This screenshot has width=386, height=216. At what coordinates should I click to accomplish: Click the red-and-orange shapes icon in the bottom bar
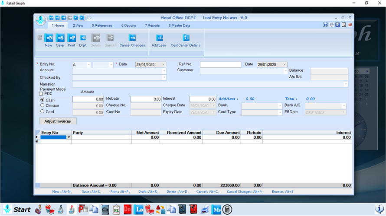(x=160, y=210)
